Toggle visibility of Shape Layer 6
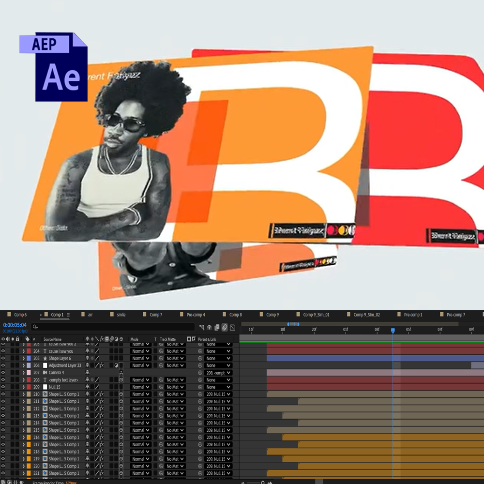Viewport: 484px width, 484px height. pyautogui.click(x=3, y=358)
